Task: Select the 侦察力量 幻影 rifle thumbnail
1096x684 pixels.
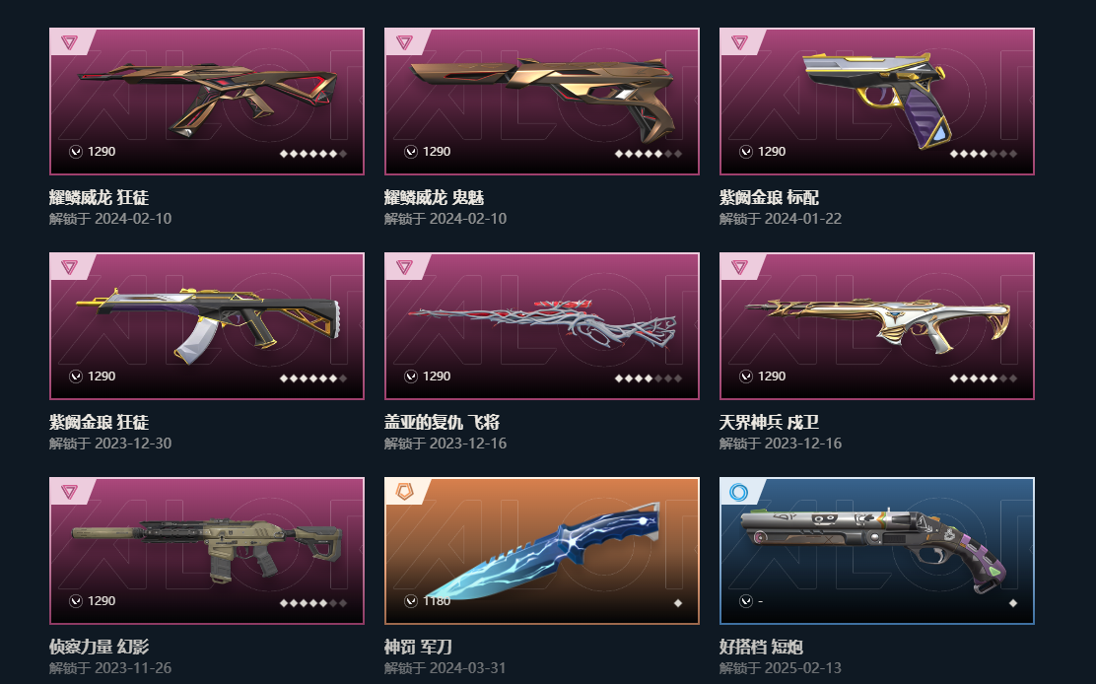Action: [x=207, y=551]
